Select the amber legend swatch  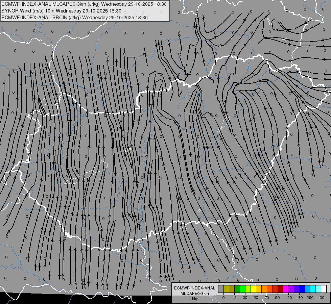click(259, 289)
